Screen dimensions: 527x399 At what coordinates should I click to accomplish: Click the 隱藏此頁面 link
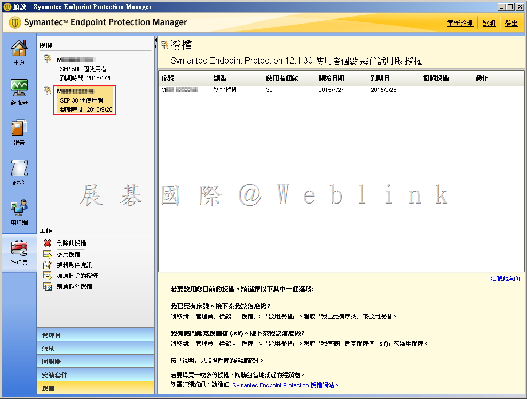coord(505,278)
